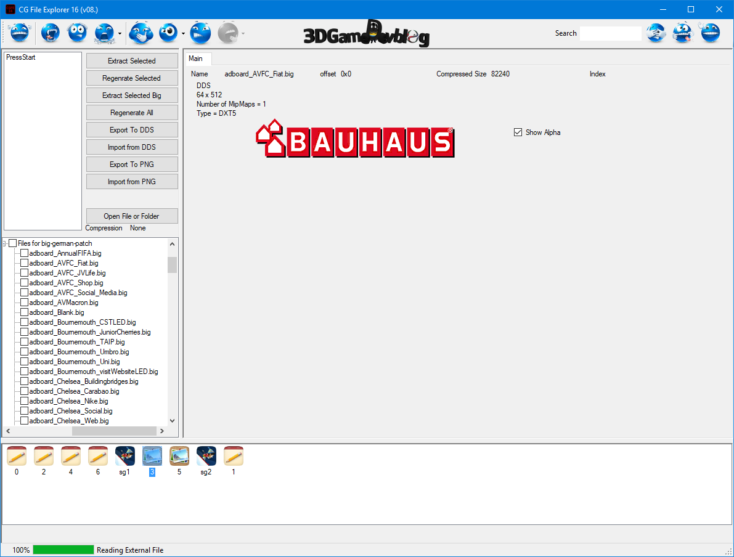
Task: Open dropdown arrow beside the greyed-out smiley
Action: (243, 34)
